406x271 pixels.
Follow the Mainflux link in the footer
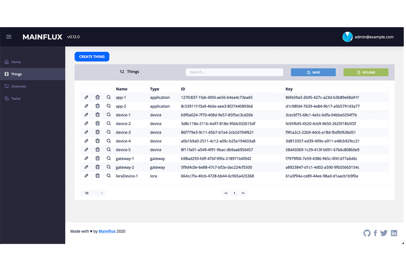107,231
